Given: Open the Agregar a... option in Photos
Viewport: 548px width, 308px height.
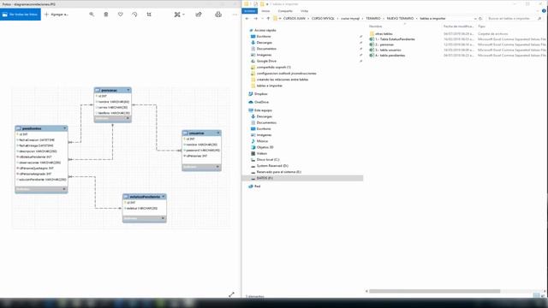Looking at the screenshot, I should 57,15.
